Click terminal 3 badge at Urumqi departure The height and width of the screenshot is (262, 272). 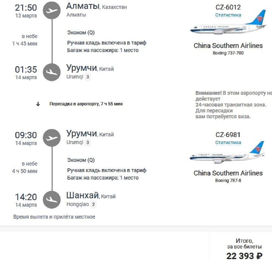tap(87, 143)
